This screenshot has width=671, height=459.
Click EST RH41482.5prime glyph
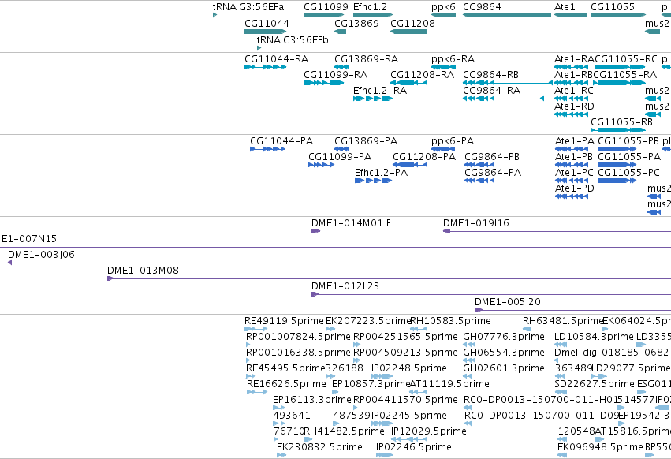(308, 439)
